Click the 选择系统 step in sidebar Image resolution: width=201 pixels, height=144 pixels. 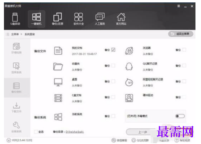(x=17, y=68)
